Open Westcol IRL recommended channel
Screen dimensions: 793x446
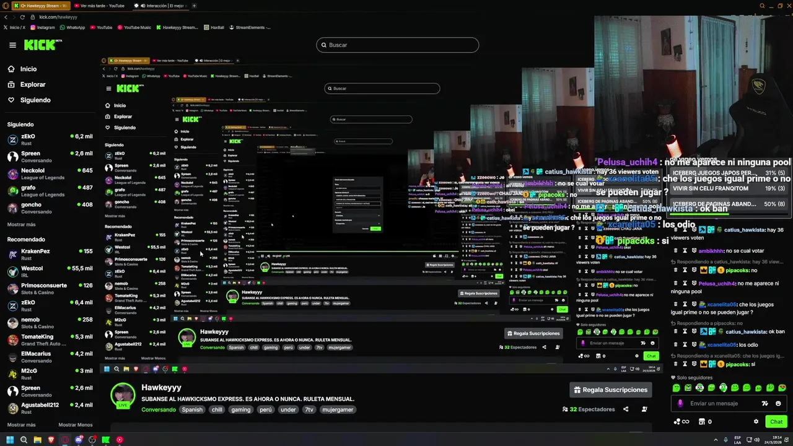[50, 271]
